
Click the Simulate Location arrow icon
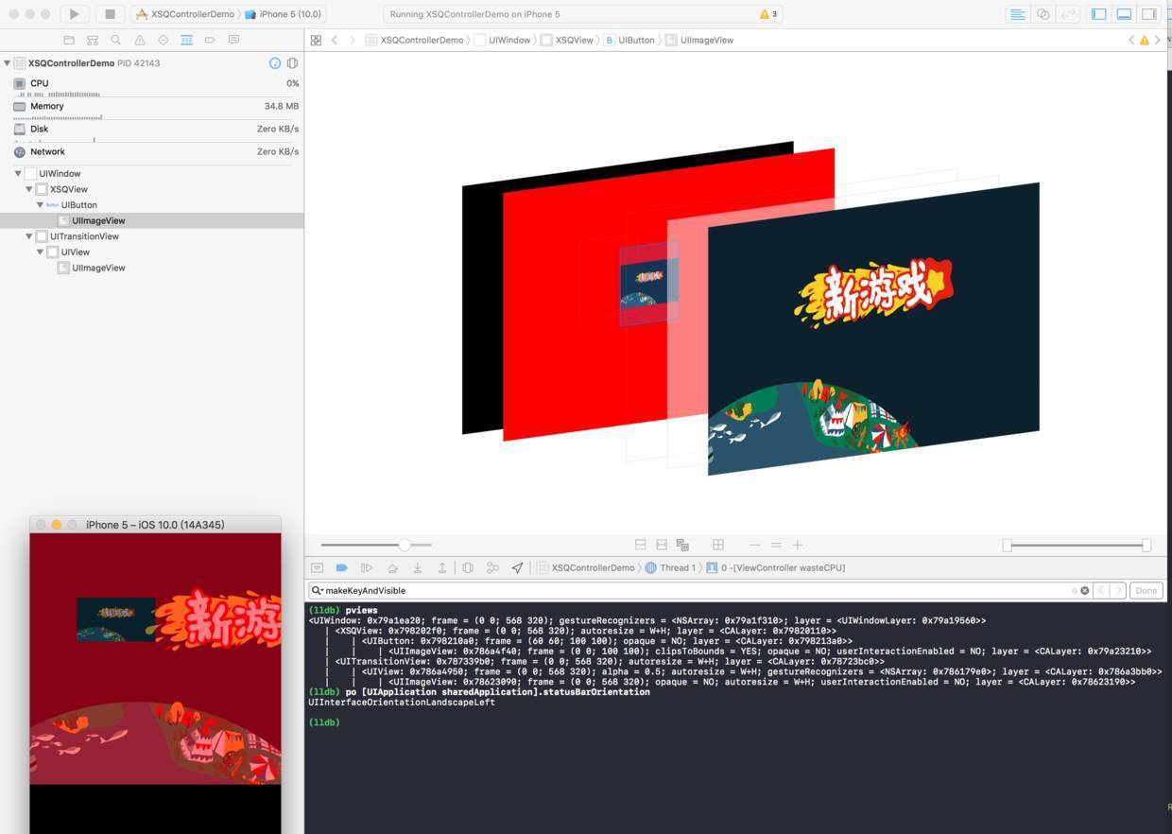(x=517, y=568)
